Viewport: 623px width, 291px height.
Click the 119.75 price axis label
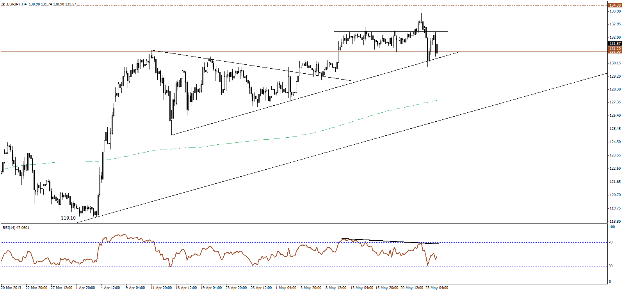(615, 208)
